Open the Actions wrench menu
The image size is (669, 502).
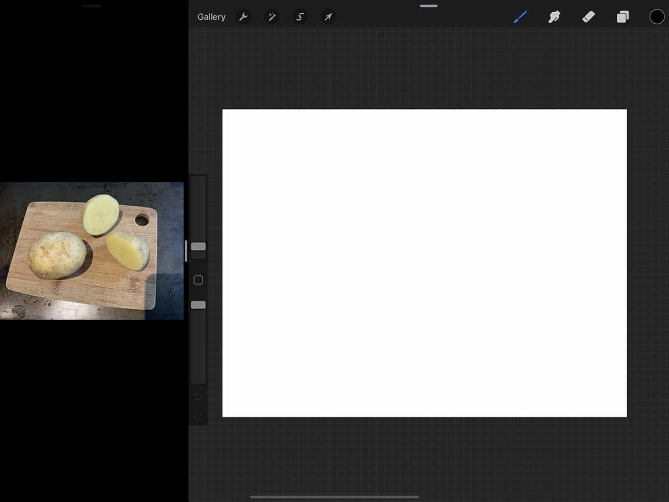[243, 16]
